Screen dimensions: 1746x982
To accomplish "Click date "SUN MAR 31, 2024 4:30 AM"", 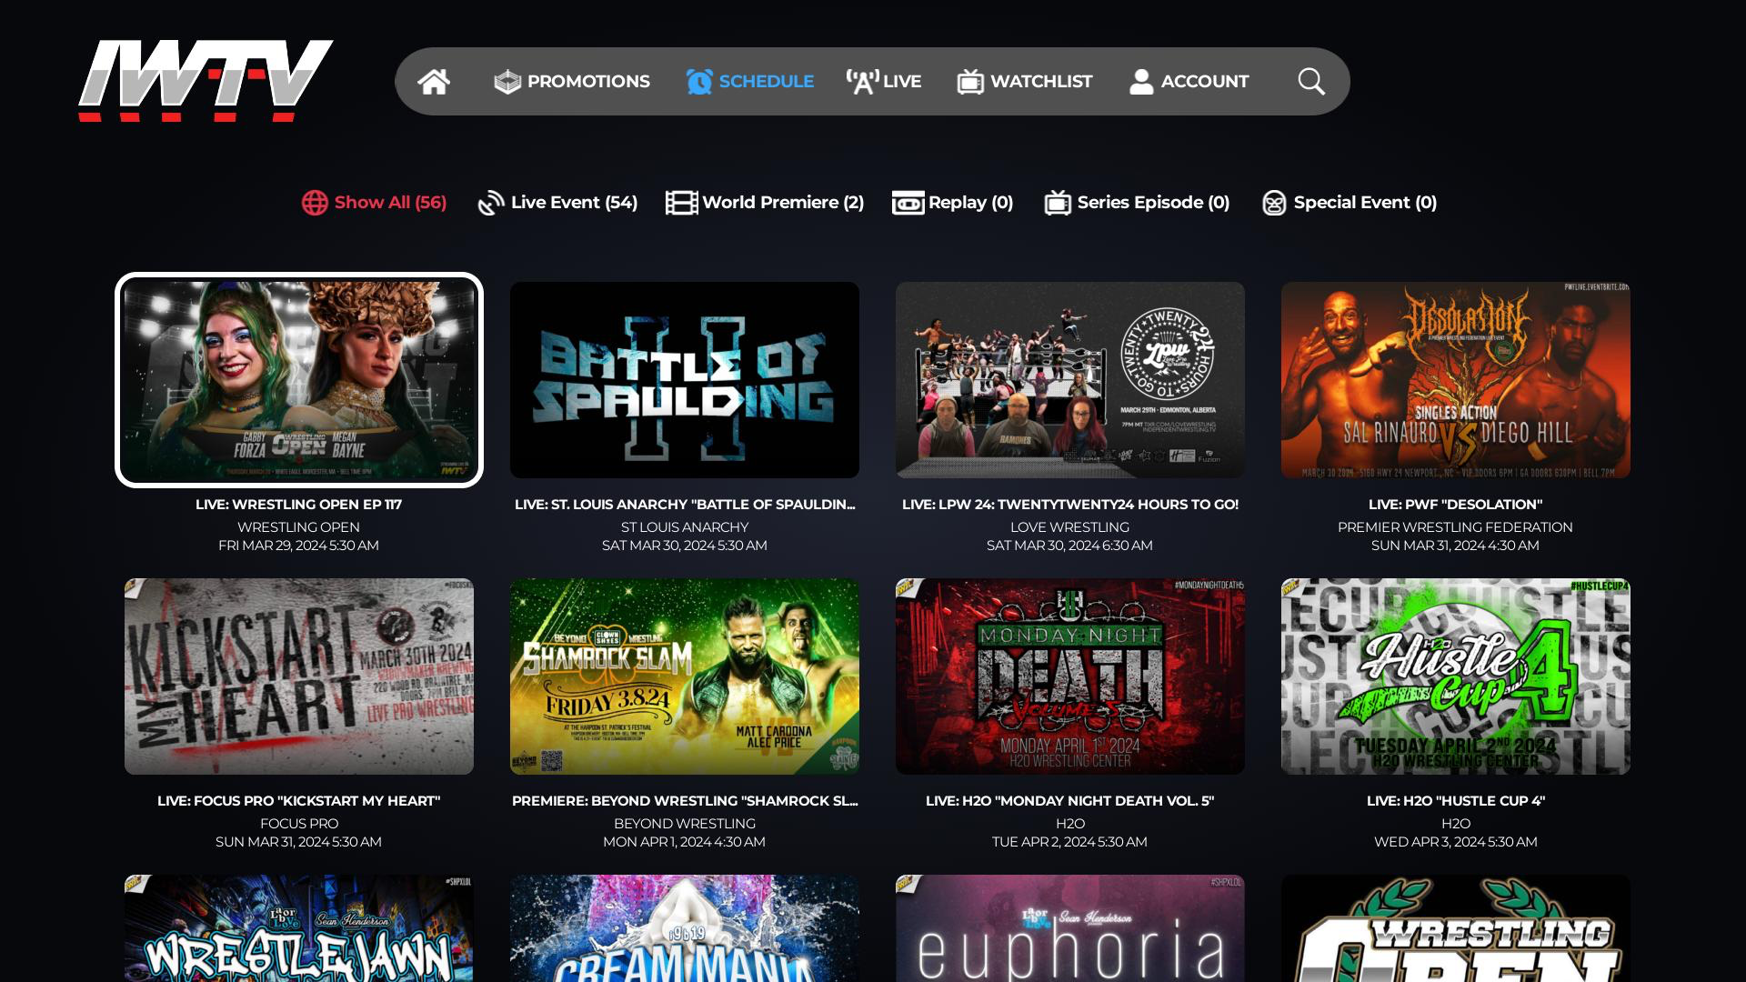I will coord(1456,546).
